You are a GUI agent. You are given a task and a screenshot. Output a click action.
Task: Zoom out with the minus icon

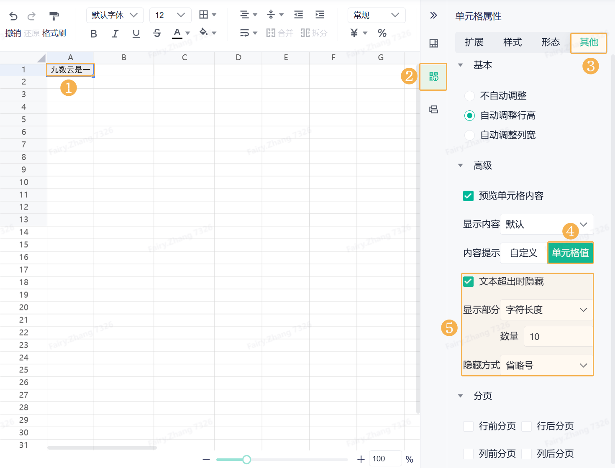click(206, 459)
